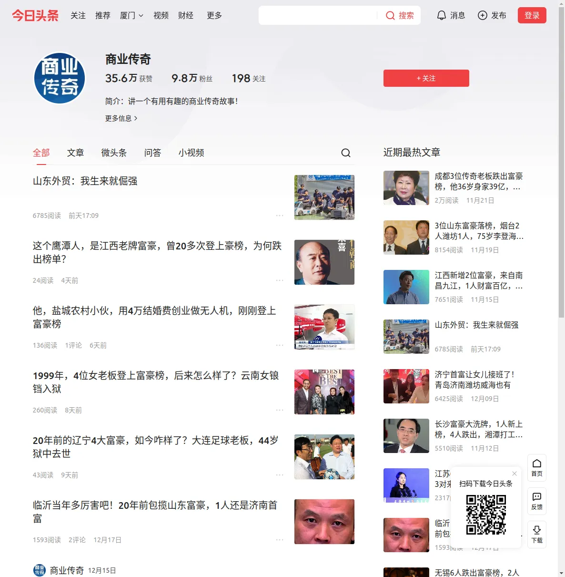Image resolution: width=565 pixels, height=577 pixels.
Task: Open article about 鹰潭人 江西老牌富豪
Action: (157, 253)
